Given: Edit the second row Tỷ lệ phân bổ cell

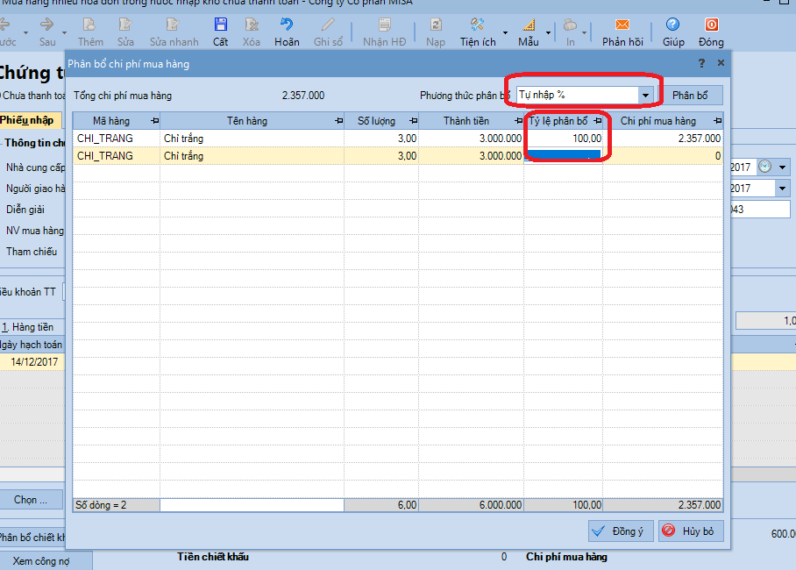Looking at the screenshot, I should pos(563,155).
